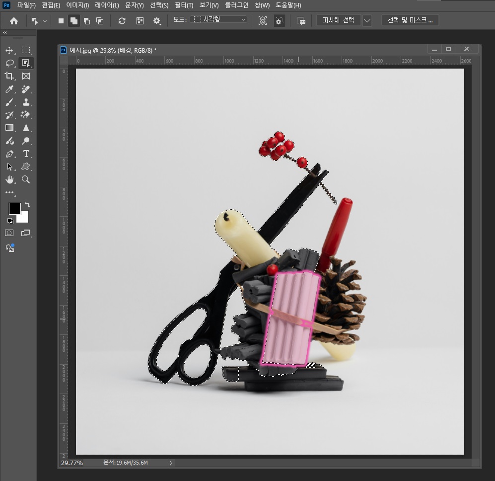Image resolution: width=495 pixels, height=481 pixels.
Task: Toggle show all objects overlay icon
Action: 140,21
